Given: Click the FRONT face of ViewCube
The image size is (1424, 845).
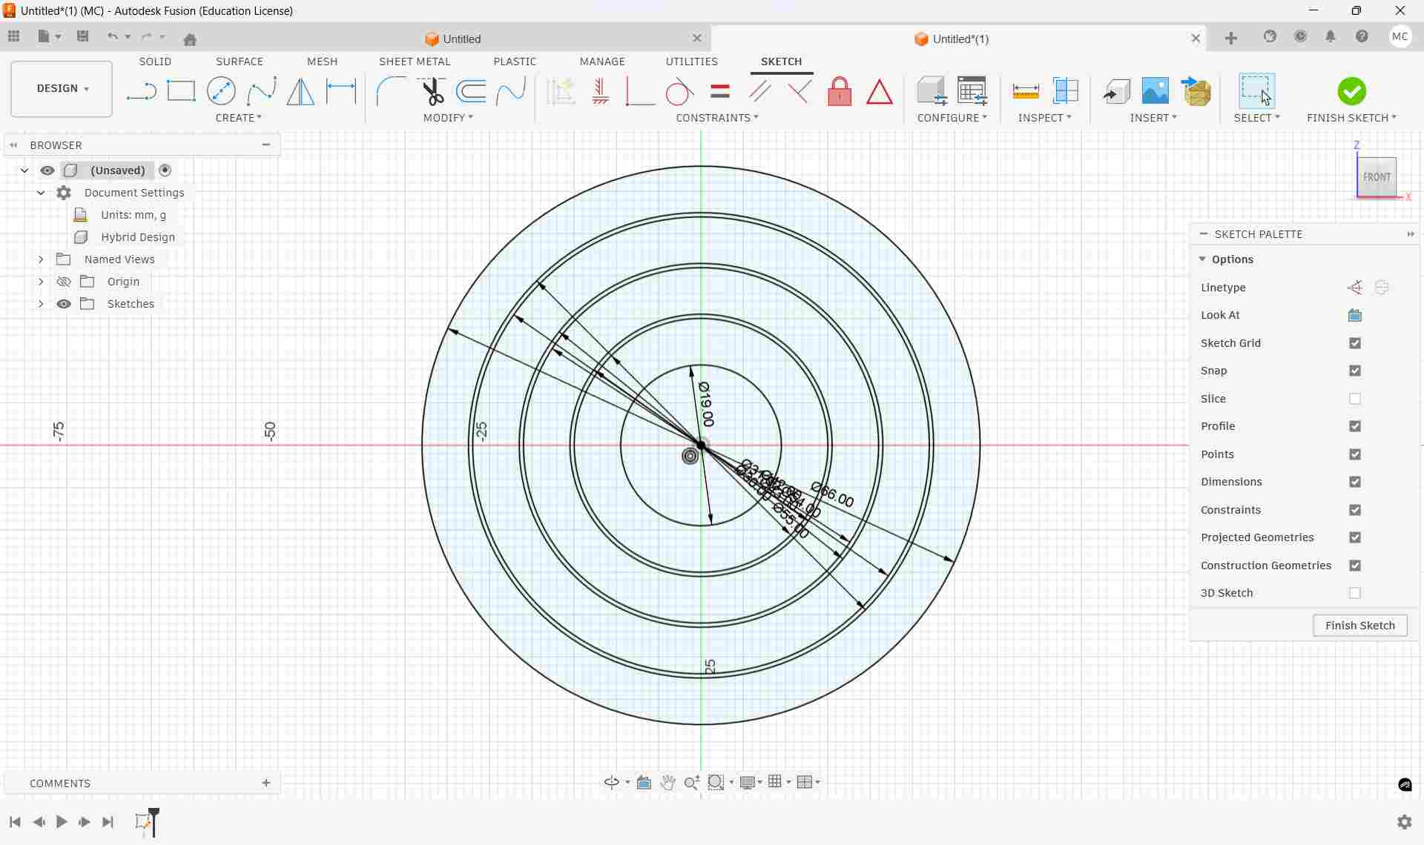Looking at the screenshot, I should [1377, 177].
